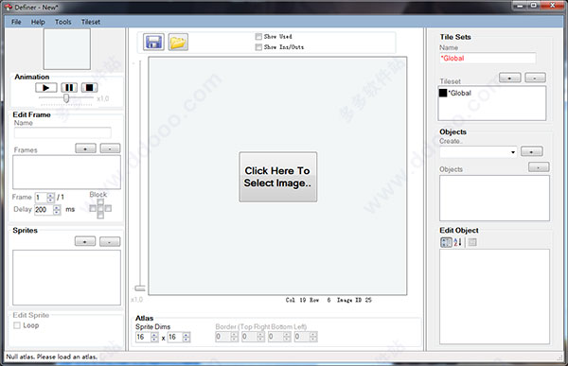Screen dimensions: 568x366
Task: Stop the animation
Action: pos(89,88)
